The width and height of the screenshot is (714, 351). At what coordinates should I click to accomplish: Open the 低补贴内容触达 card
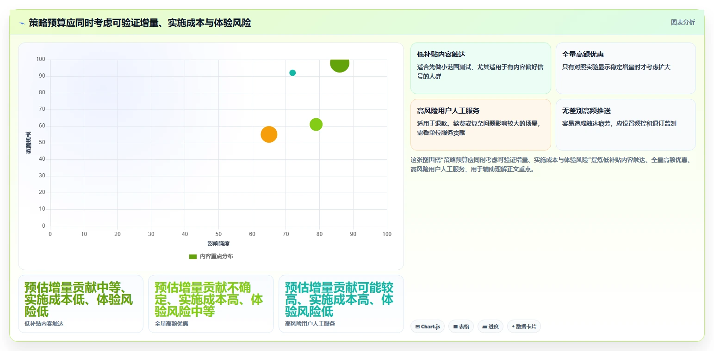click(480, 68)
